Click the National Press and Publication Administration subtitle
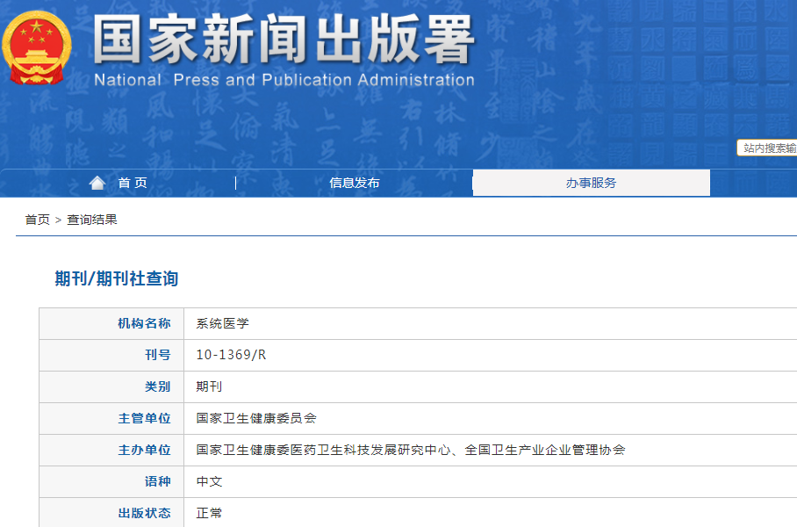797x527 pixels. [284, 80]
